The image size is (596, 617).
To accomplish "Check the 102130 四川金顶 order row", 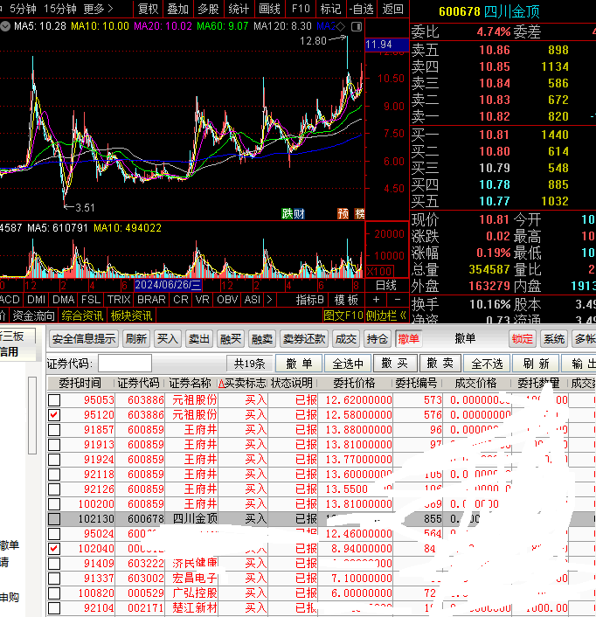I will point(54,519).
